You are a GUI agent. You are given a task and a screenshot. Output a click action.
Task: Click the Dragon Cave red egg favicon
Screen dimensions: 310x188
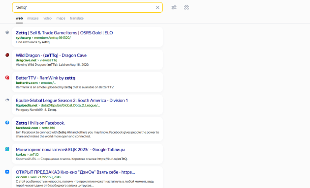tap(7, 55)
